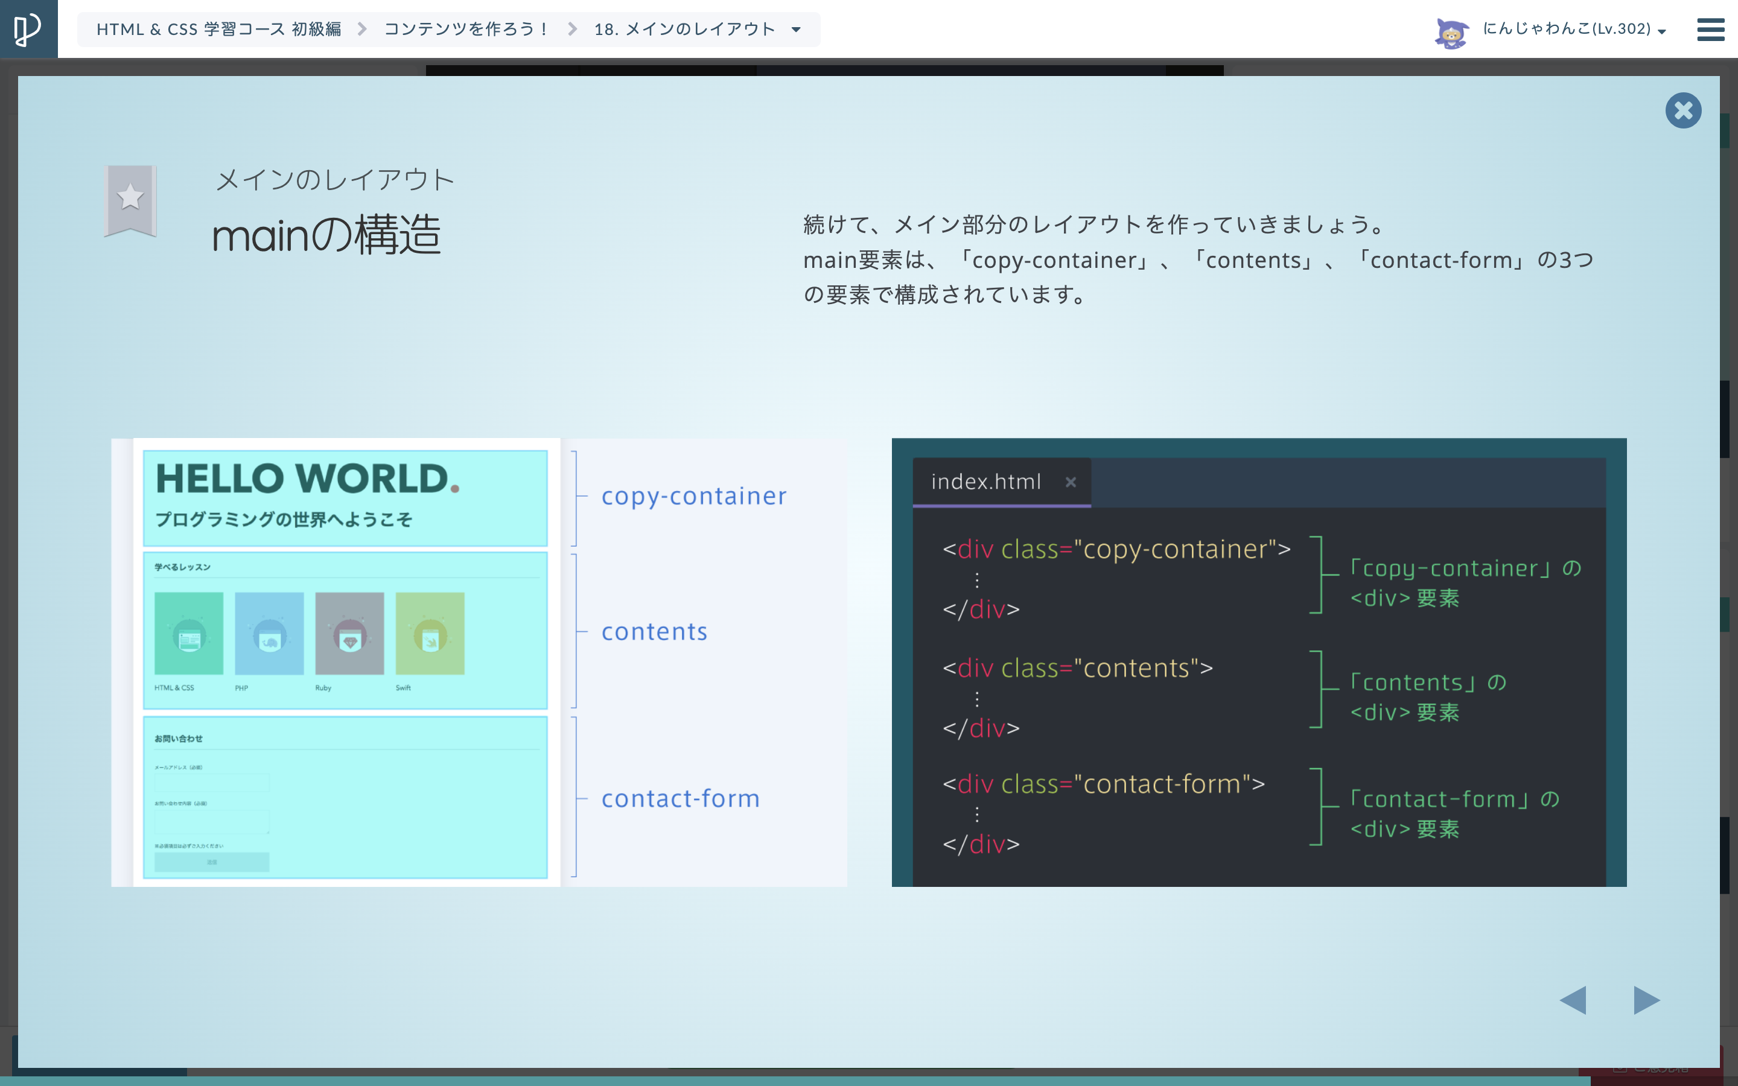Select the index.html tab

pyautogui.click(x=985, y=482)
